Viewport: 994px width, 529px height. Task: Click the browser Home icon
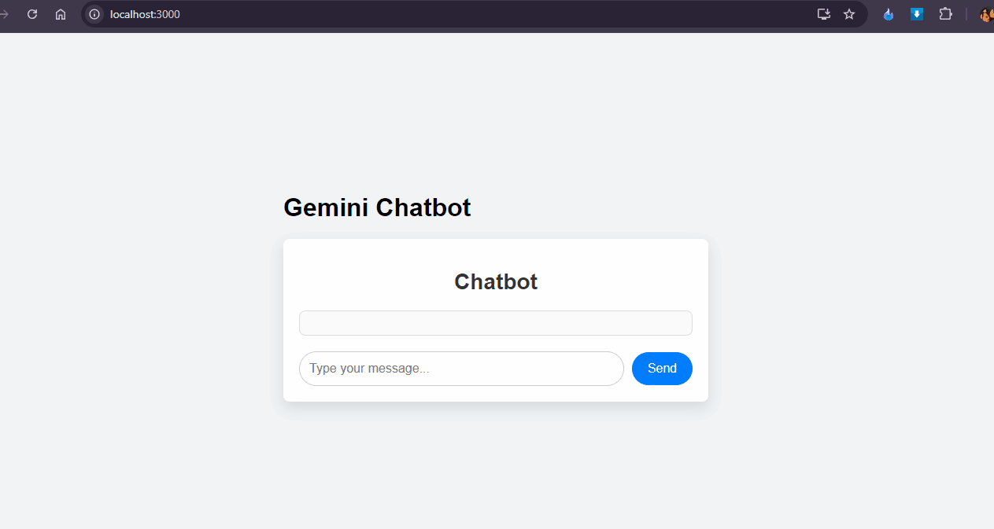click(x=61, y=14)
